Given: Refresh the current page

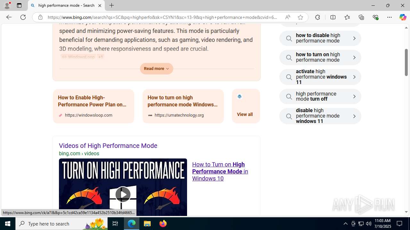Looking at the screenshot, I should (x=23, y=17).
